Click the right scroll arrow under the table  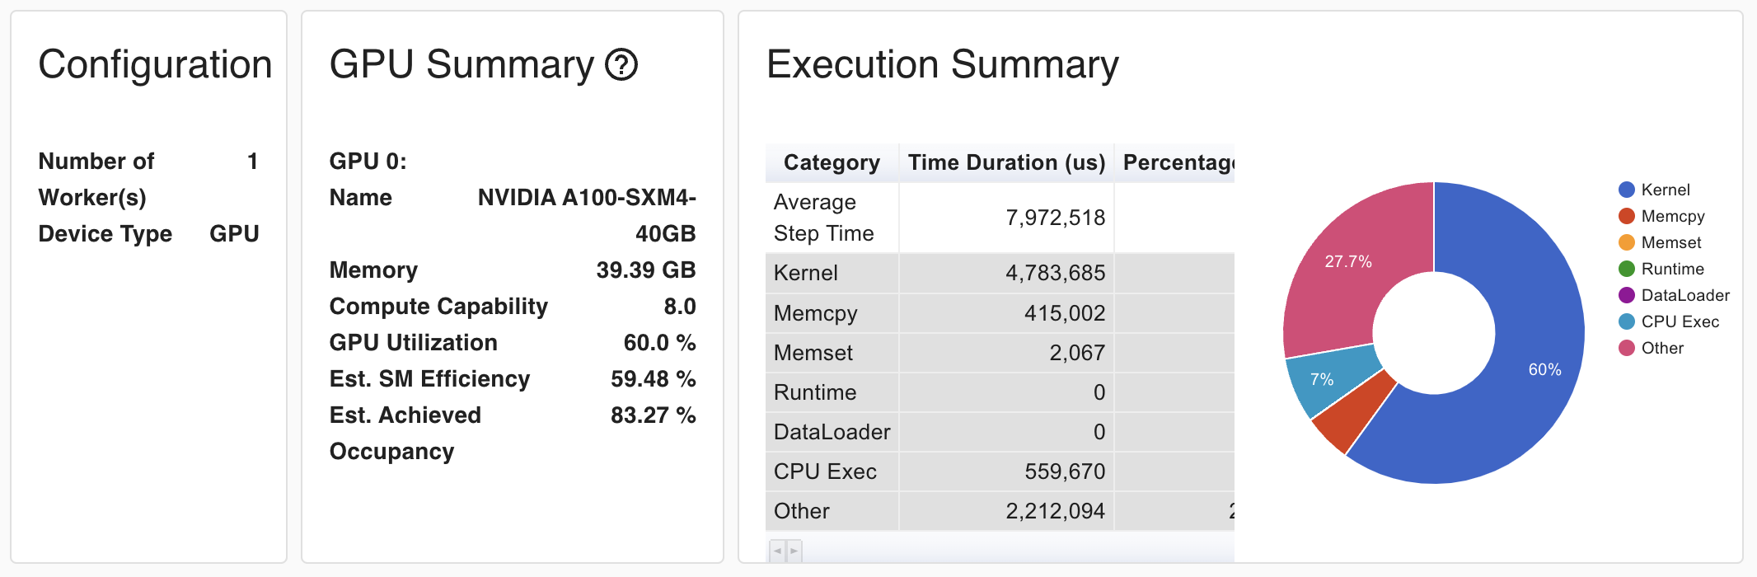794,550
